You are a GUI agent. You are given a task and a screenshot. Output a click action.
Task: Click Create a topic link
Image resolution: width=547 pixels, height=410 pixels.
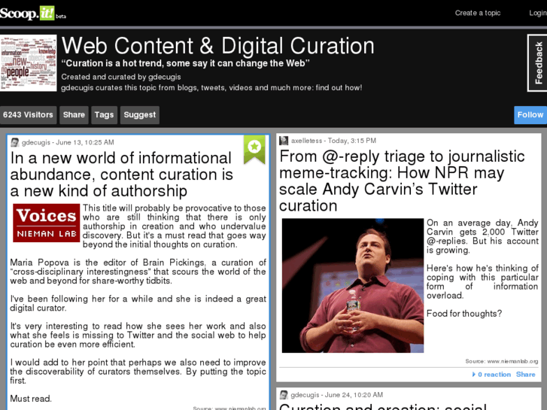[x=478, y=13]
